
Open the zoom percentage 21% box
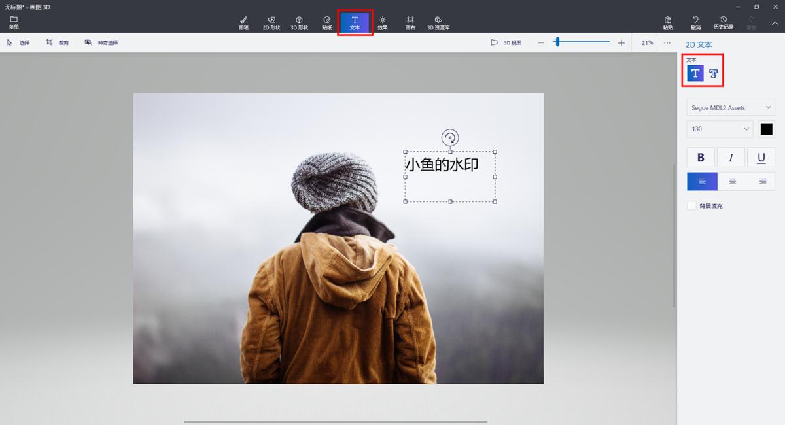tap(647, 42)
